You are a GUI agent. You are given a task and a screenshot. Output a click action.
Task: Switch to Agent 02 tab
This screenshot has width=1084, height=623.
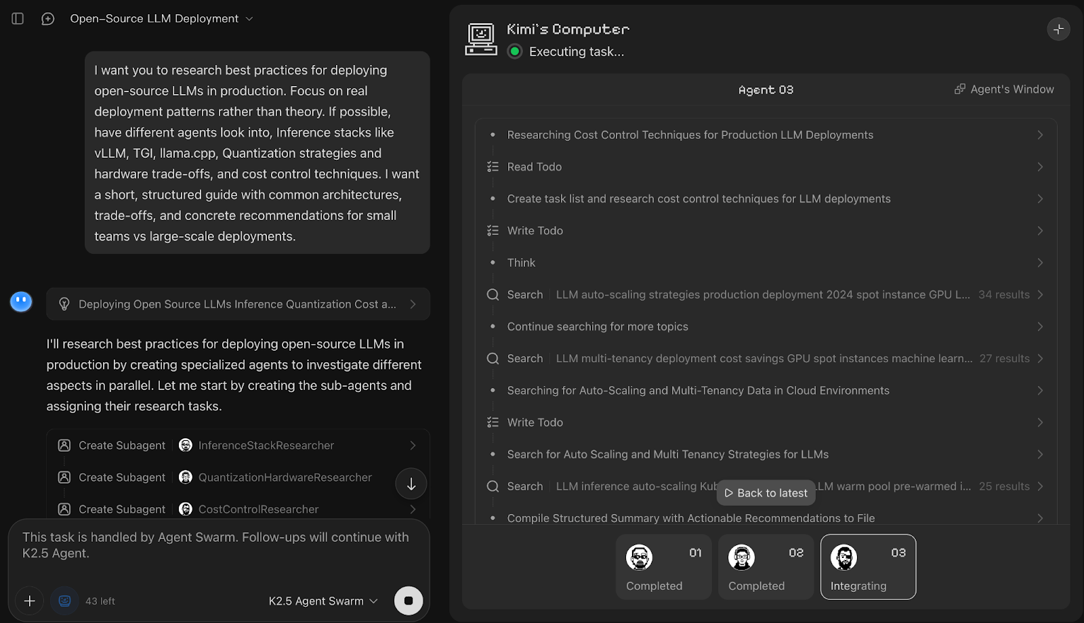pyautogui.click(x=765, y=567)
